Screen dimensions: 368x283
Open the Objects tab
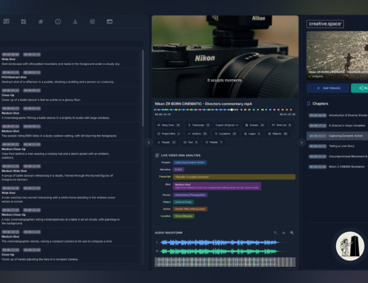coord(277,134)
